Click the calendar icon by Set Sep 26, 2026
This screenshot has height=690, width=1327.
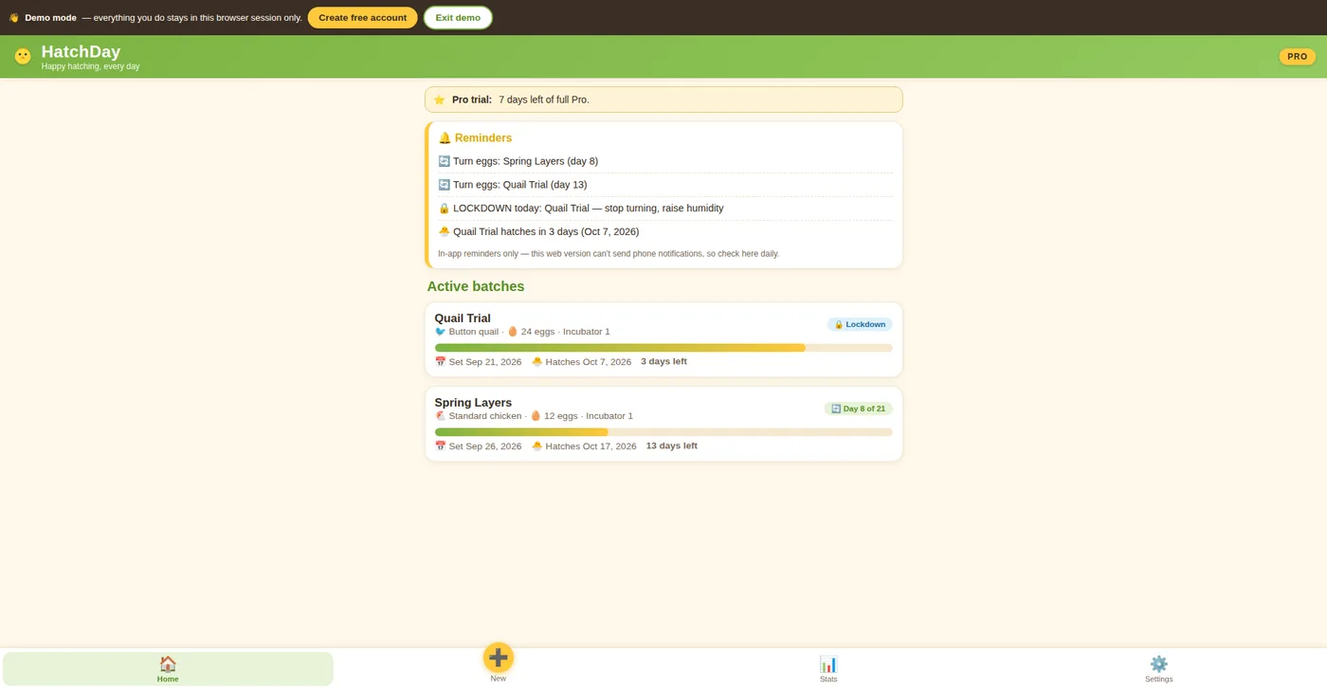click(x=440, y=446)
